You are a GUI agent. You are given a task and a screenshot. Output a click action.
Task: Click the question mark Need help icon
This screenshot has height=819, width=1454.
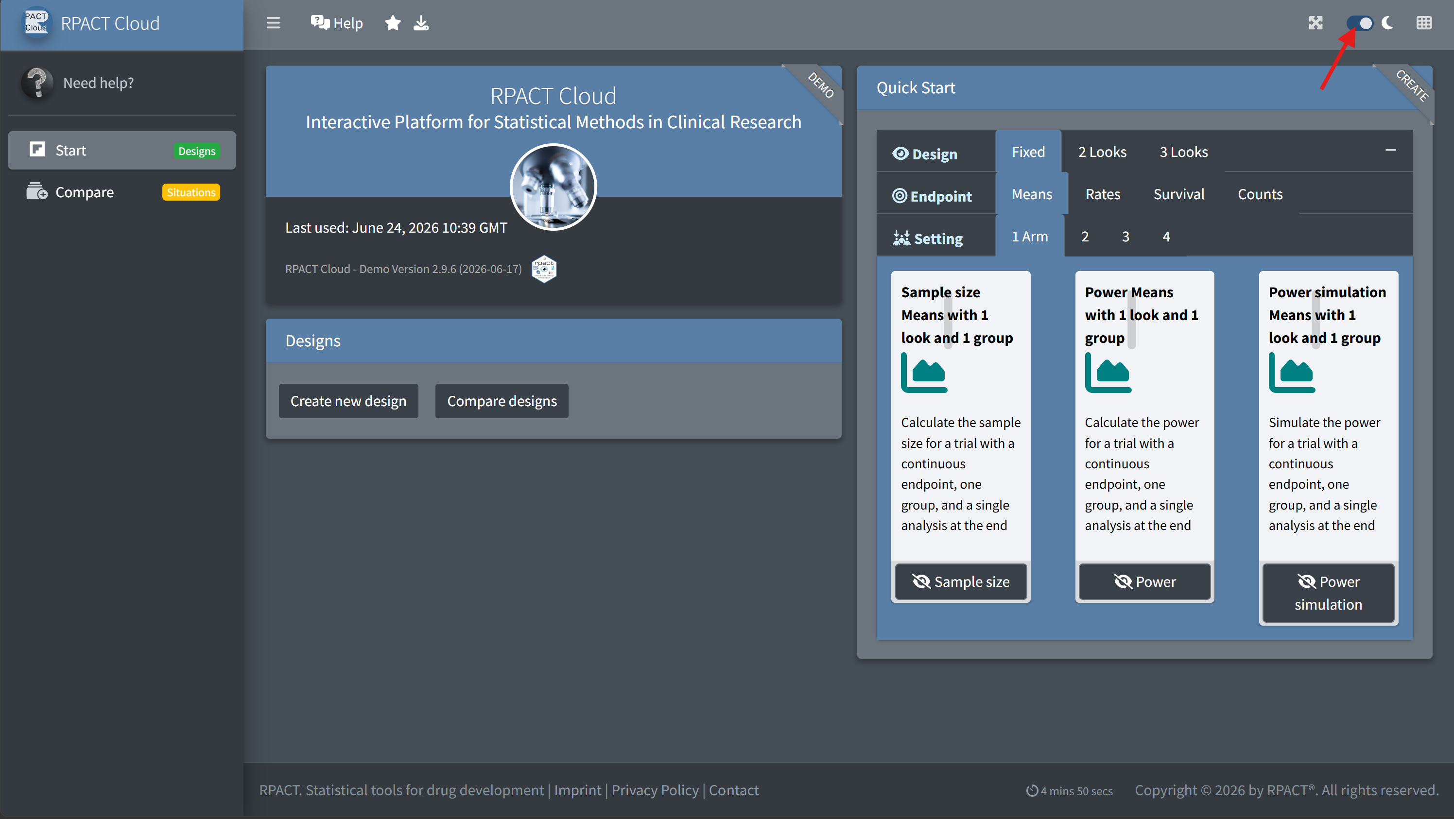tap(37, 83)
